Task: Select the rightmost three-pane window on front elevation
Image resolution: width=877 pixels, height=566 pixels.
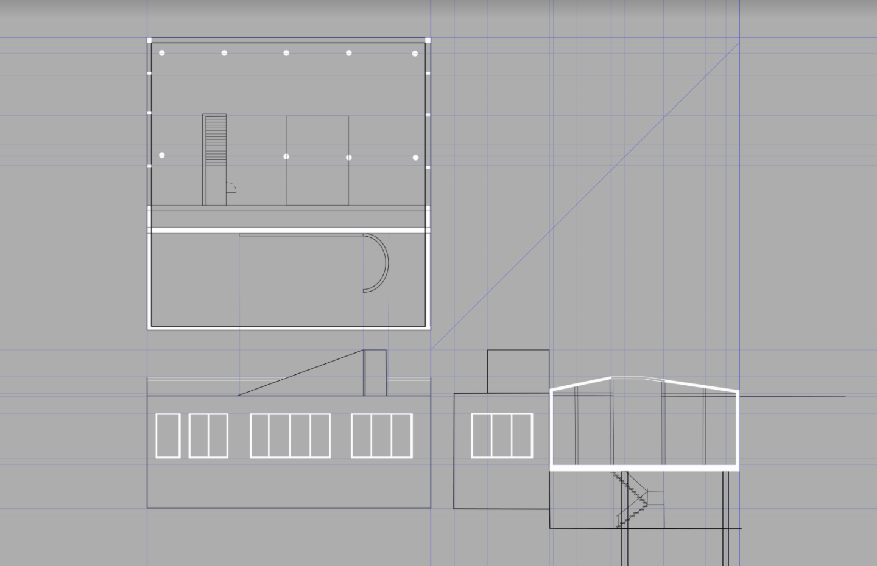Action: pos(381,435)
